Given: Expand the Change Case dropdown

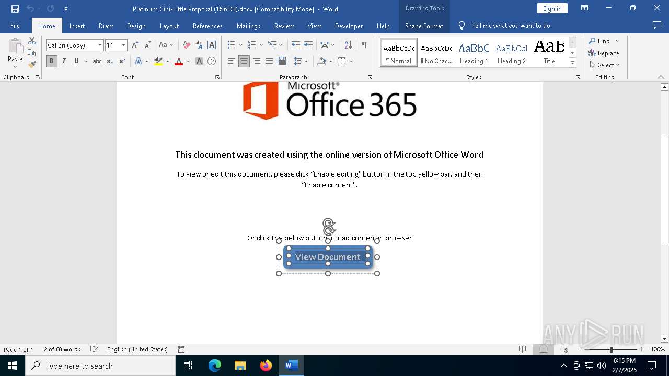Looking at the screenshot, I should point(171,45).
